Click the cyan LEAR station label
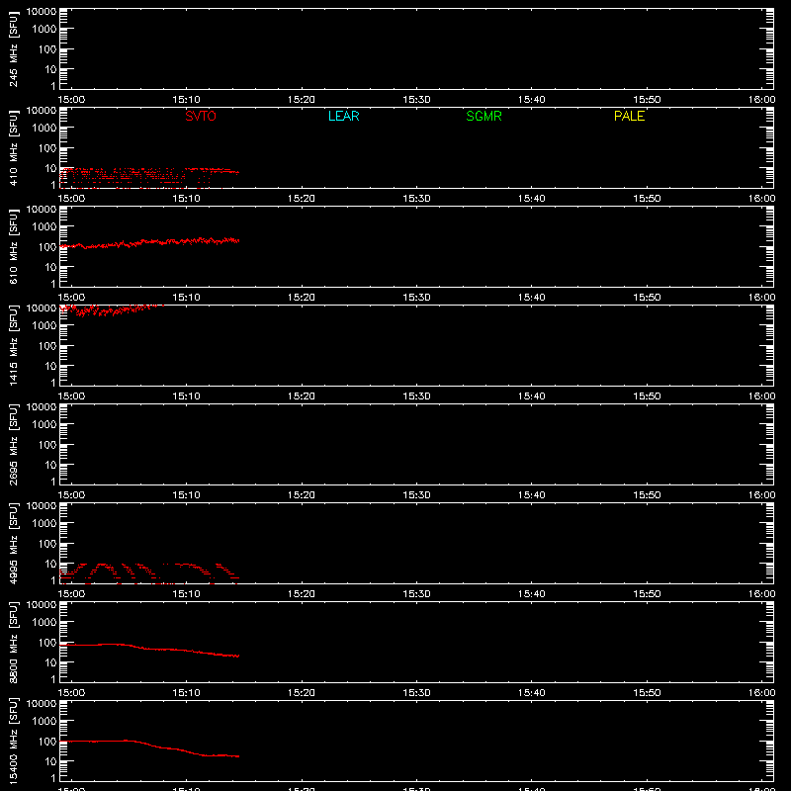This screenshot has width=791, height=791. click(343, 116)
